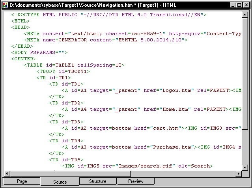The width and height of the screenshot is (252, 188).
Task: Click the <!DOCTYPE HTML PUBLIC line
Action: click(109, 15)
